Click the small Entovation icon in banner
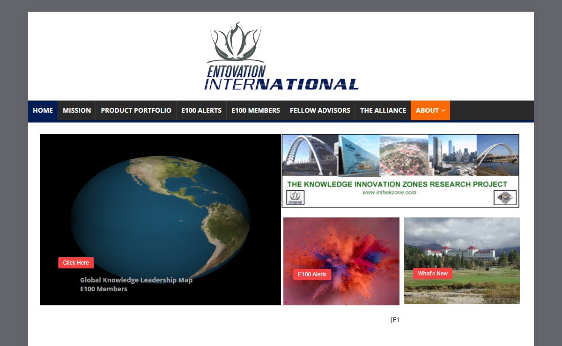The width and height of the screenshot is (562, 346). point(296,197)
